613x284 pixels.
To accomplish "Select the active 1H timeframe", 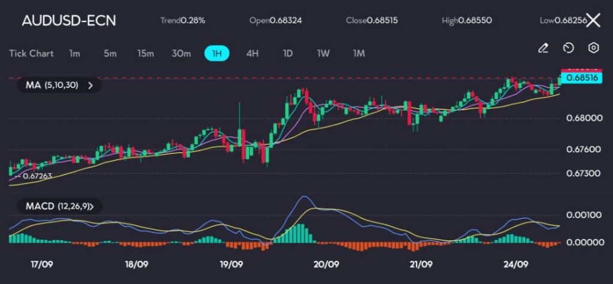I will pos(217,53).
